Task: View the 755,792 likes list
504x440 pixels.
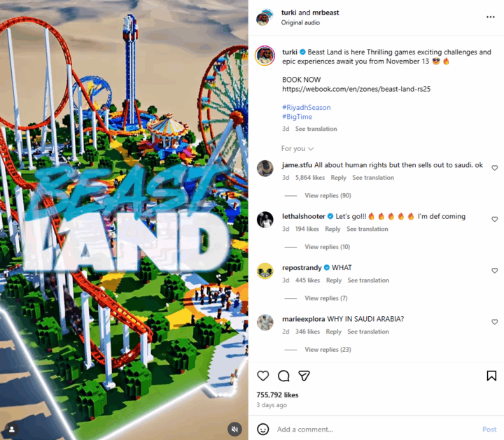Action: pyautogui.click(x=277, y=395)
